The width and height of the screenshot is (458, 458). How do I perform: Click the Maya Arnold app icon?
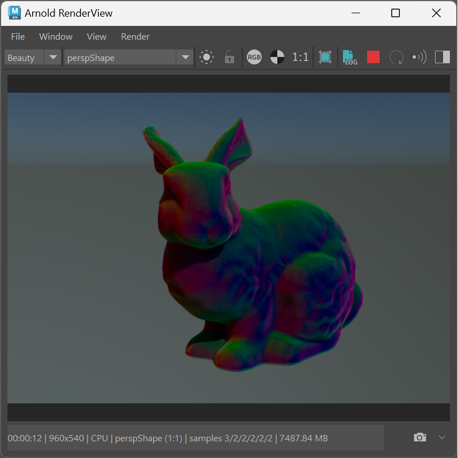[x=14, y=13]
